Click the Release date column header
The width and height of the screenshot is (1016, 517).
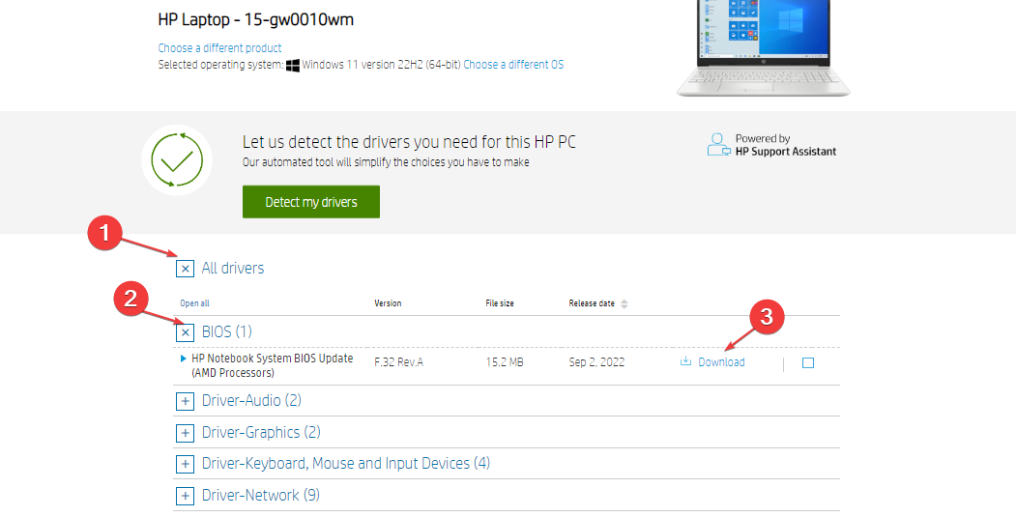[592, 303]
